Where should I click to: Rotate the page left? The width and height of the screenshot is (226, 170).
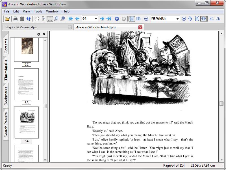[212, 18]
